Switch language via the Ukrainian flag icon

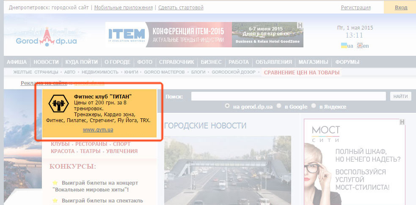(344, 45)
